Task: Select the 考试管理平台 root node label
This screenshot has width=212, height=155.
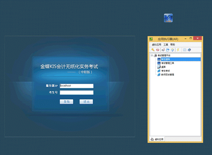Action: coord(164,55)
